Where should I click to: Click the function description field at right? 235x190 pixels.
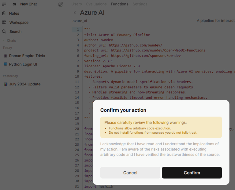tap(216, 21)
